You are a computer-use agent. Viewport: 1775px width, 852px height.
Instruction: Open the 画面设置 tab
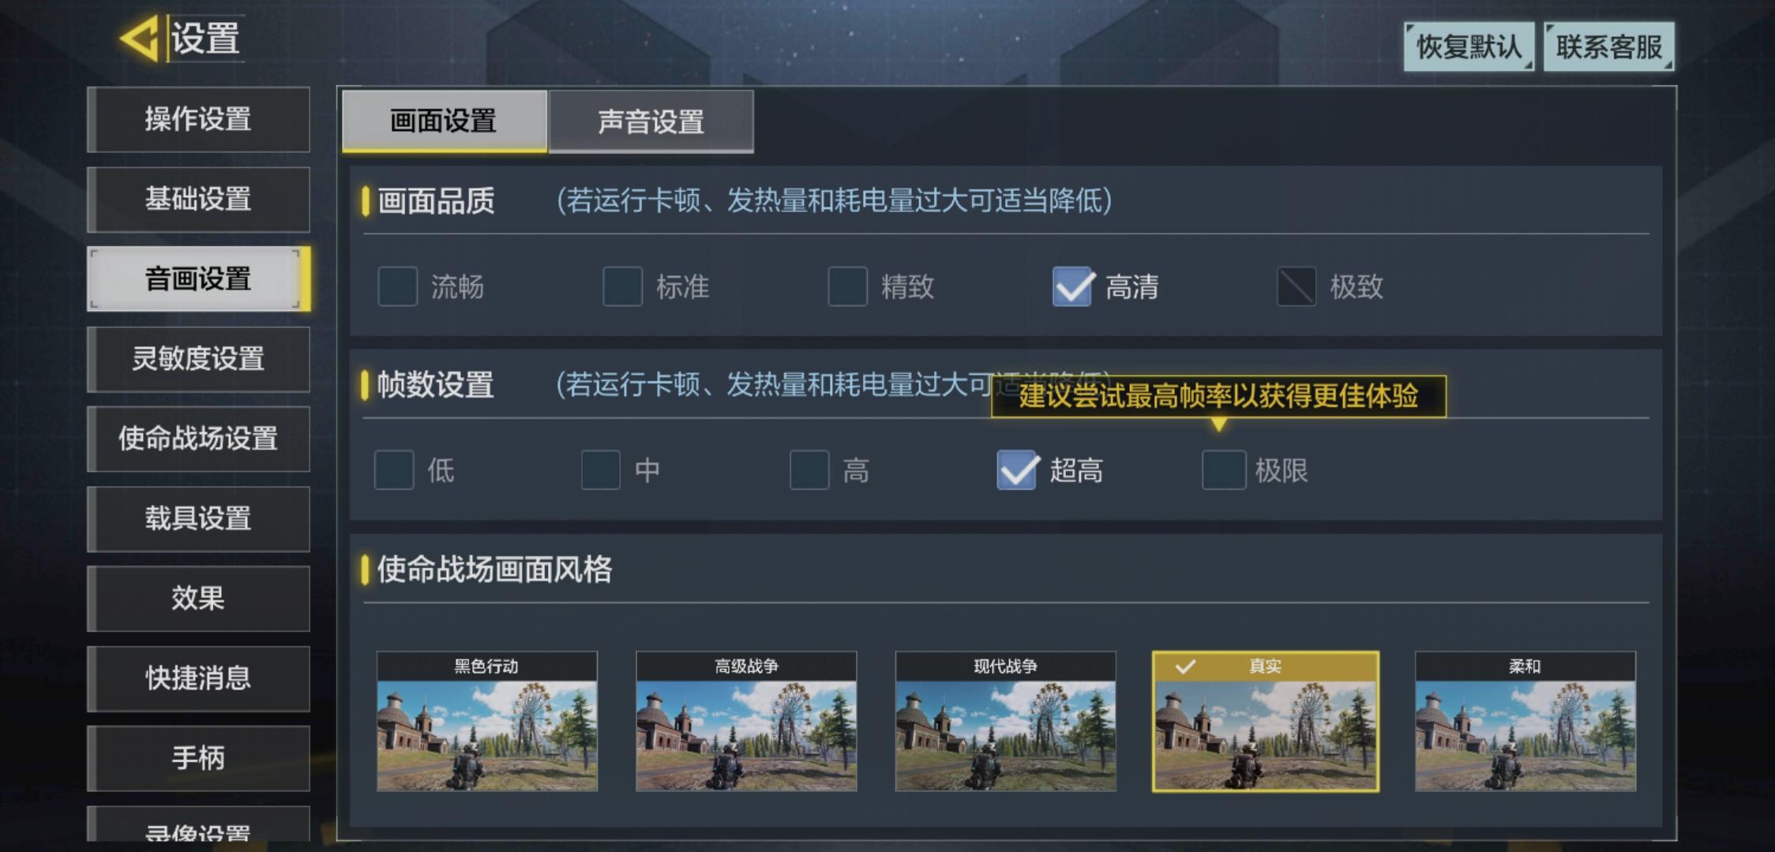(444, 121)
